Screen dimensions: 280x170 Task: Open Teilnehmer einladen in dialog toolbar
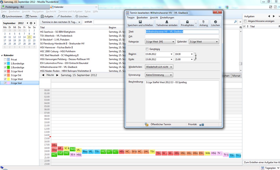tap(167, 22)
